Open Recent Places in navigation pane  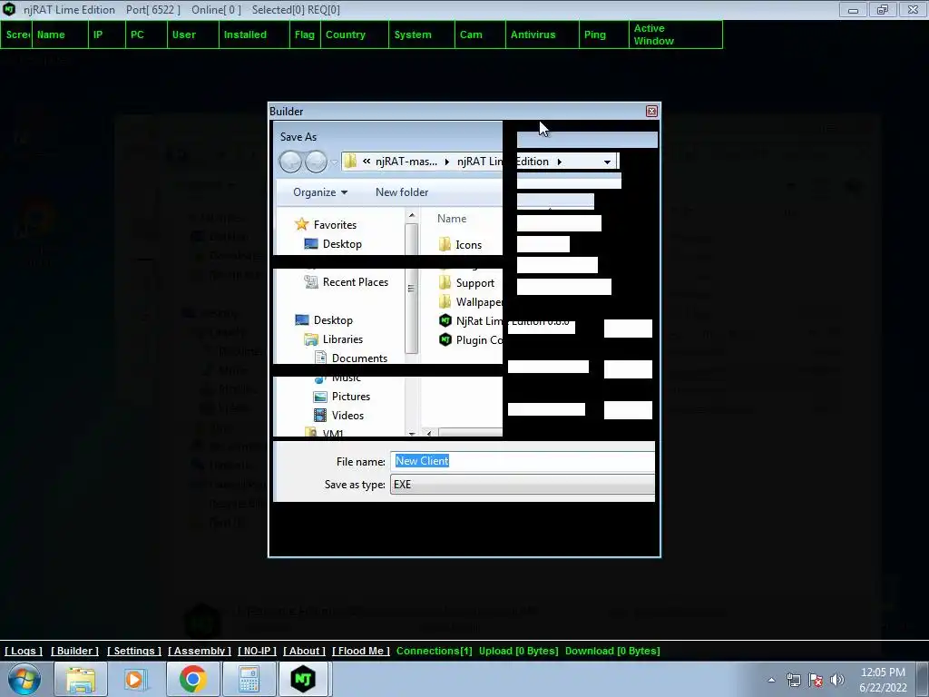point(347,282)
